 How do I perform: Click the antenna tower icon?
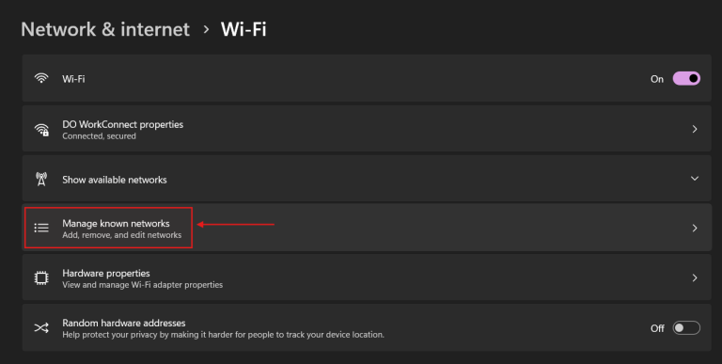41,180
